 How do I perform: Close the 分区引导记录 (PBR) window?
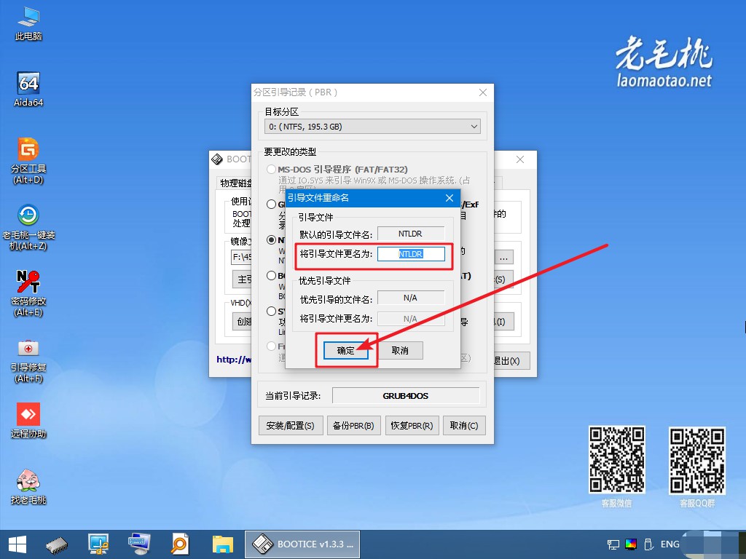[x=482, y=92]
